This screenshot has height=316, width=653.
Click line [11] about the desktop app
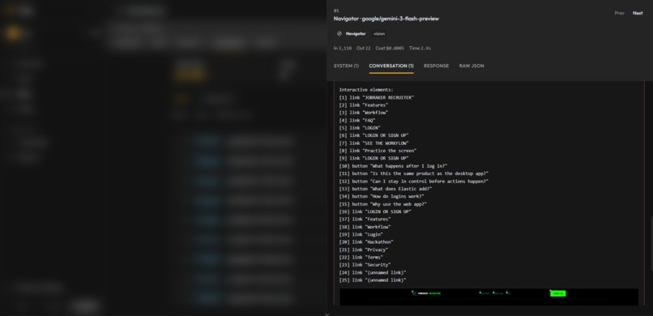(x=413, y=173)
